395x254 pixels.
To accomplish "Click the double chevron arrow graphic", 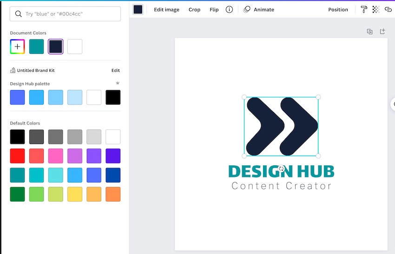I will [281, 126].
